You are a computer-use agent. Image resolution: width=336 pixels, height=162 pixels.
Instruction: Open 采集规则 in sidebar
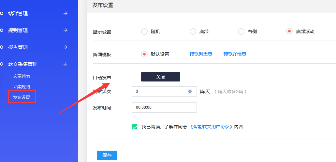(x=22, y=87)
